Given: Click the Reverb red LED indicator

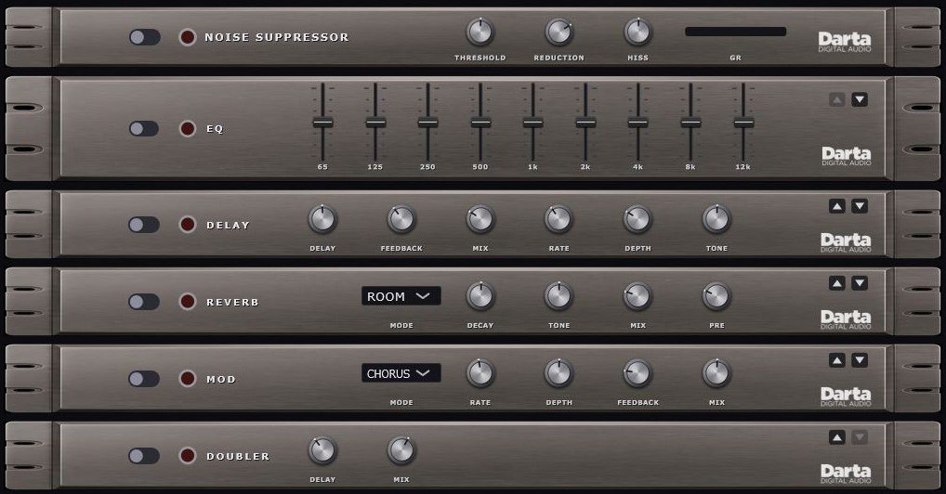Looking at the screenshot, I should click(188, 302).
